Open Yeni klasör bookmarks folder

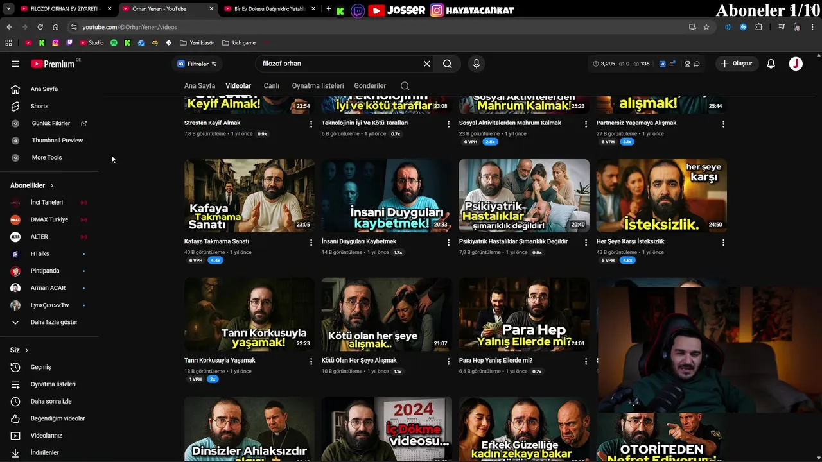pyautogui.click(x=197, y=43)
